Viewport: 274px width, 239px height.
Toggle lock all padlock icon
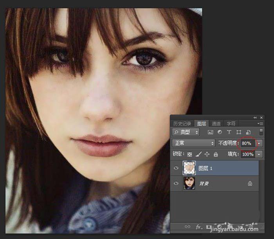216,154
